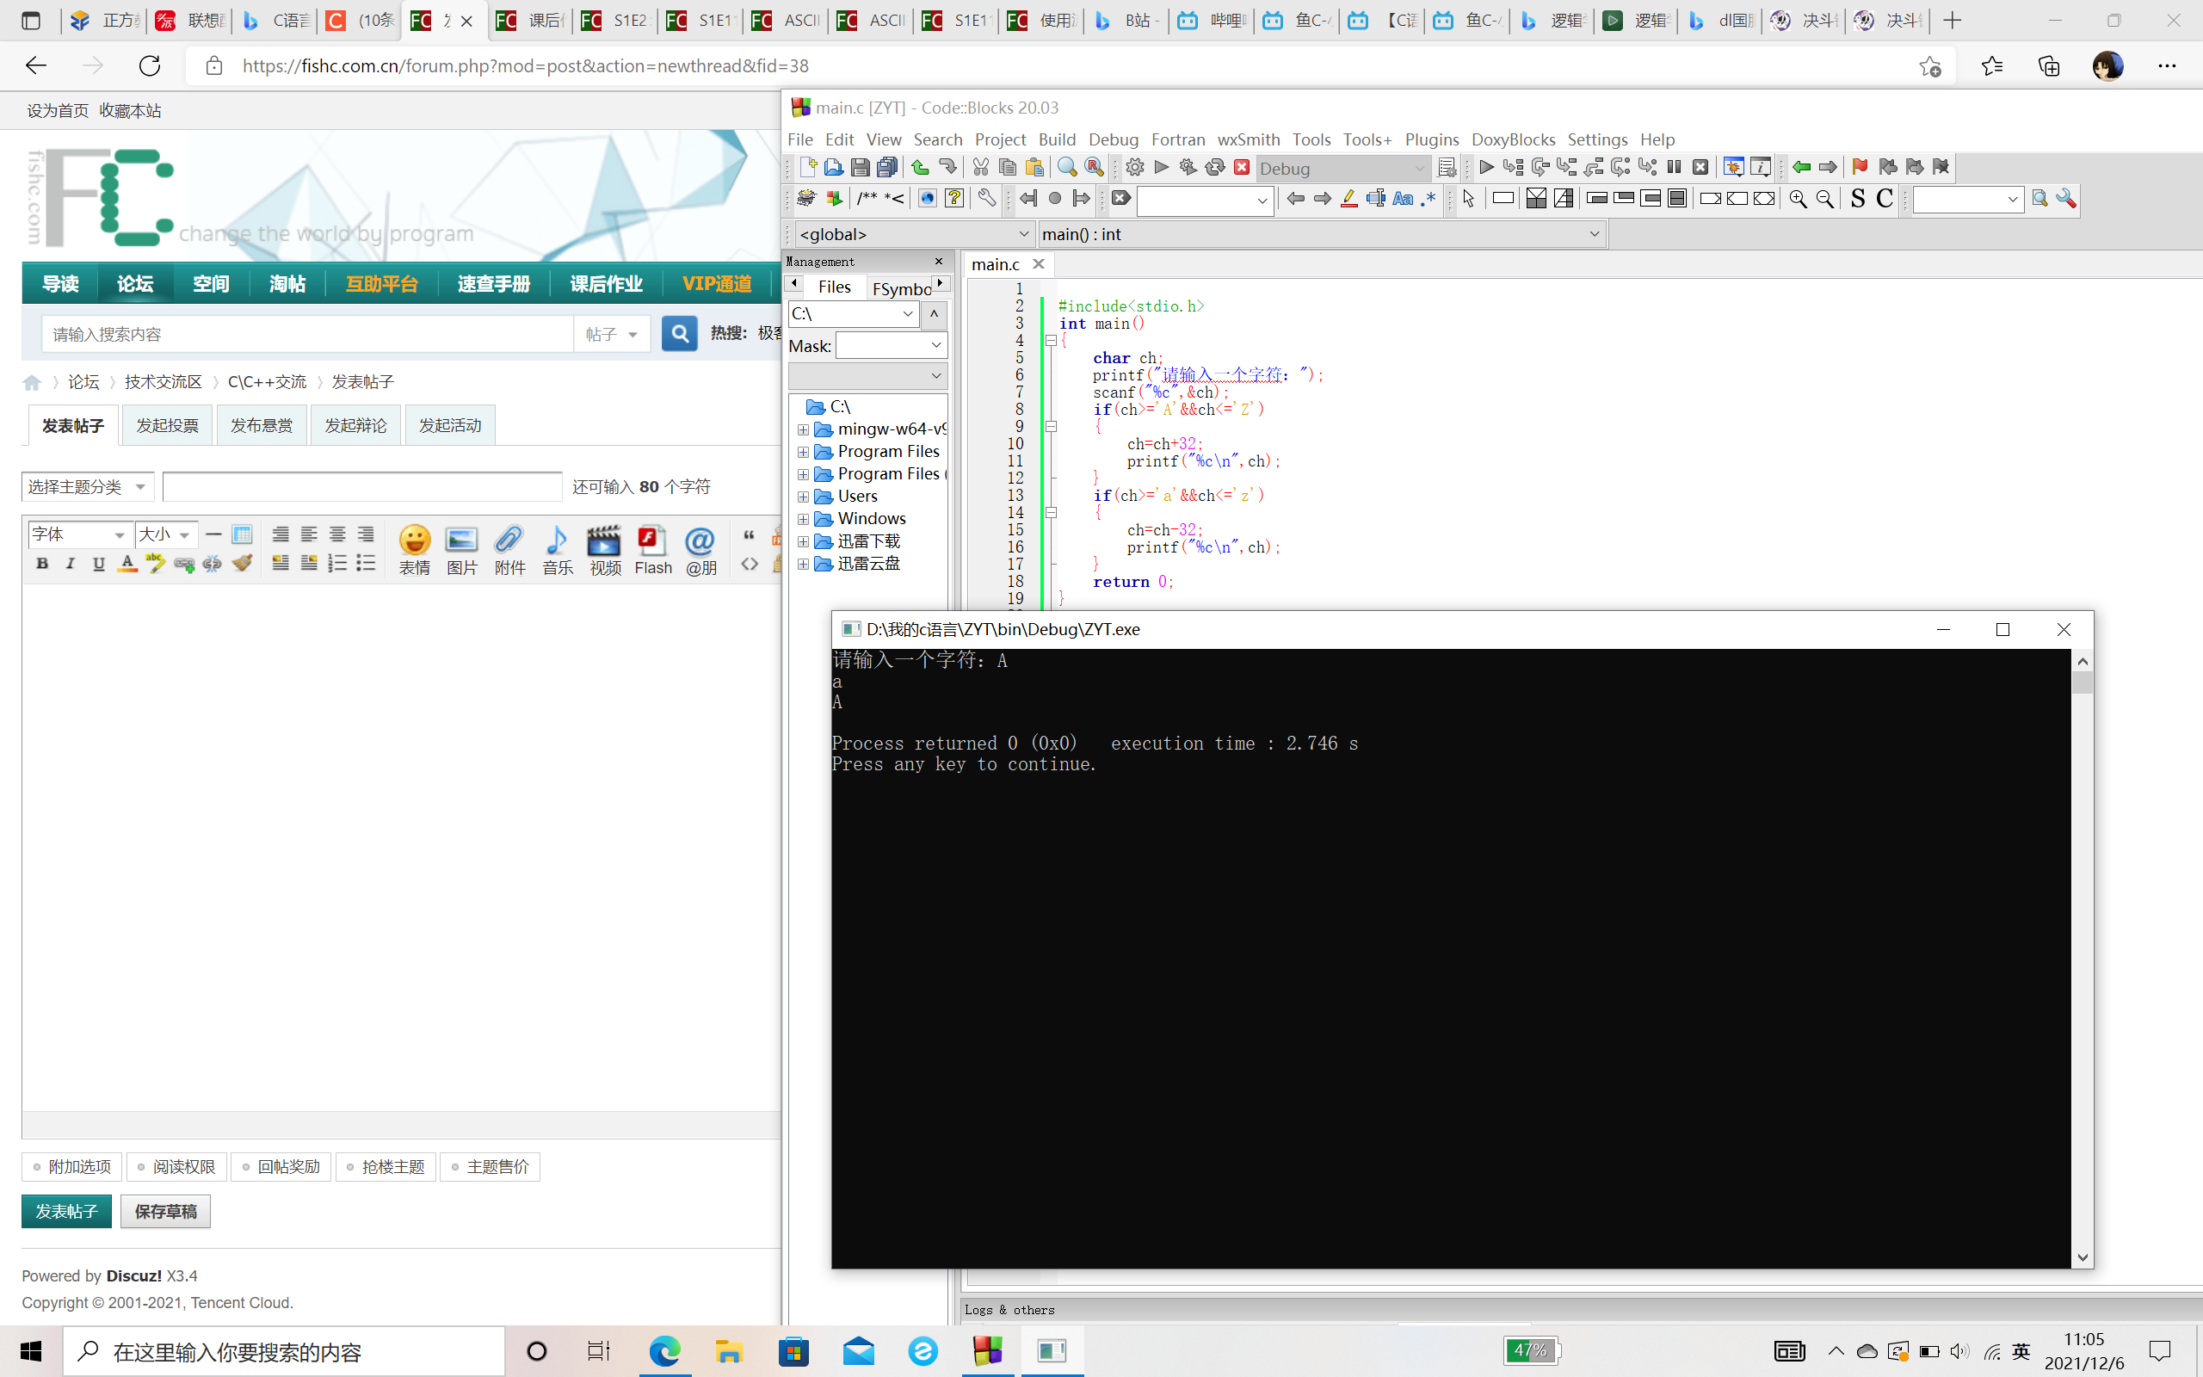Click the green Undo arrow icon

(920, 167)
